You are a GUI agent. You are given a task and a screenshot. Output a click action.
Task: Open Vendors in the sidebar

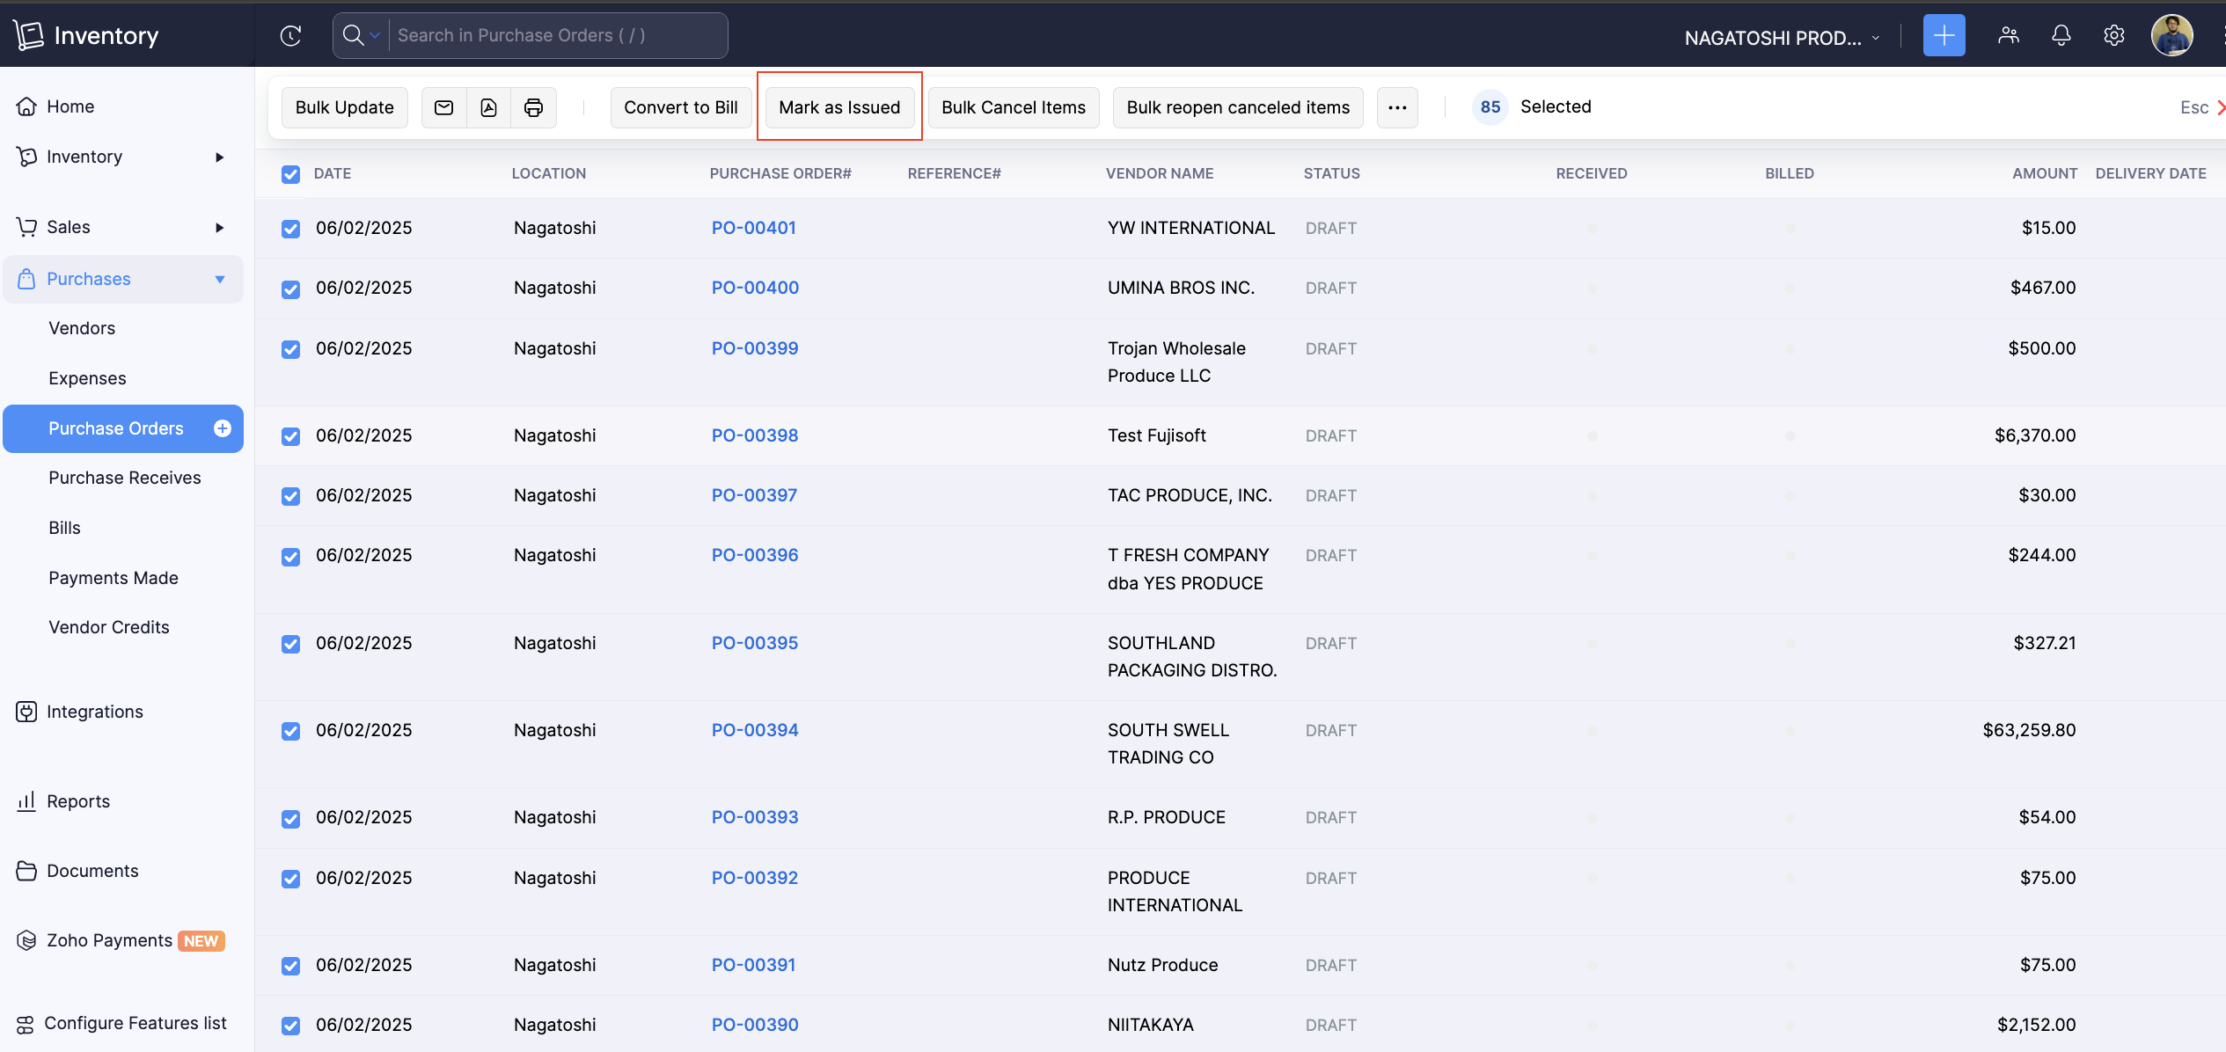82,328
